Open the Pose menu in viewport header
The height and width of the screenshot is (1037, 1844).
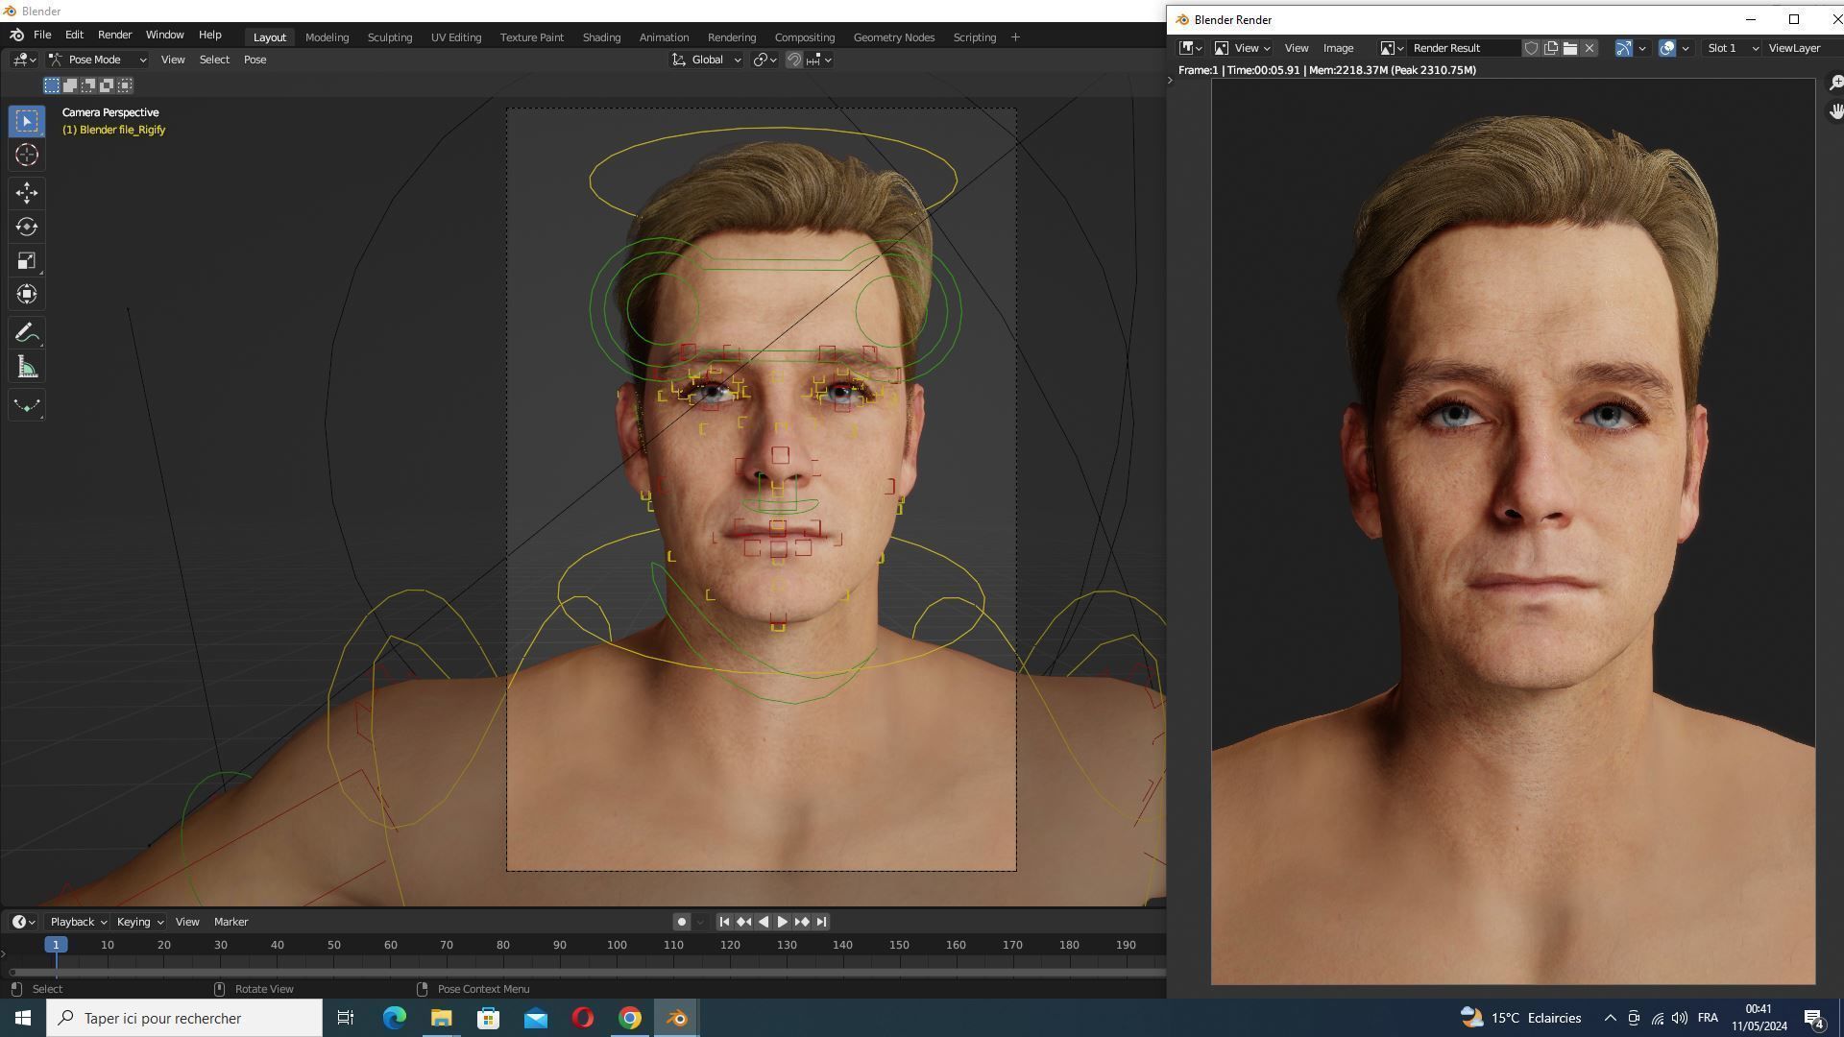255,60
